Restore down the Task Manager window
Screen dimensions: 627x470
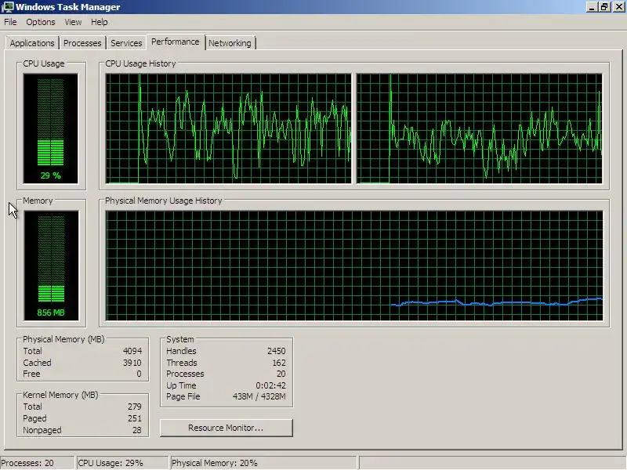[604, 7]
